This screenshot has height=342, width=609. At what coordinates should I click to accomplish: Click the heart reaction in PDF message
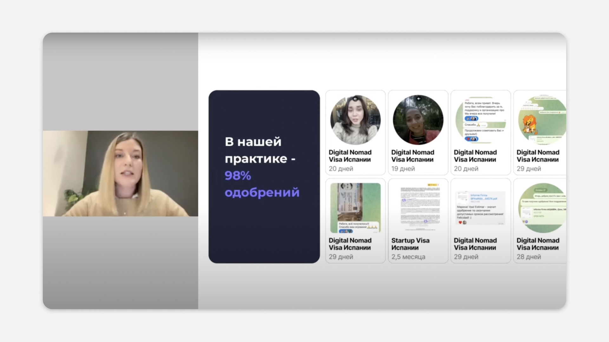click(x=460, y=223)
